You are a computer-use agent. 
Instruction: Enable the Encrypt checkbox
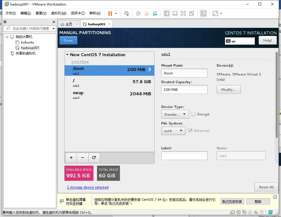[x=193, y=114]
